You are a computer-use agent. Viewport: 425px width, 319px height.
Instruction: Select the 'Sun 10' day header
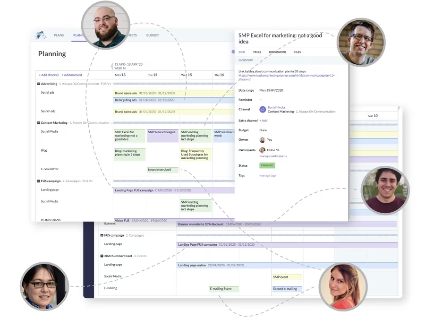[373, 116]
